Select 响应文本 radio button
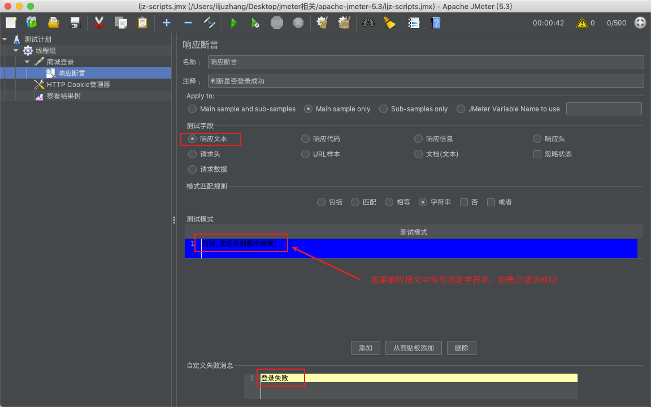Viewport: 651px width, 407px height. point(192,138)
